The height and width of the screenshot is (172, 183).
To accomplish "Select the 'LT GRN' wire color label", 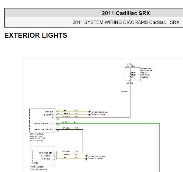I will [66, 122].
